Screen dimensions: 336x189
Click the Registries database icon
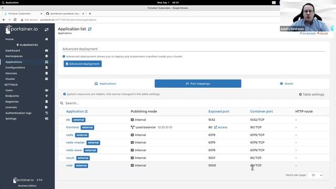click(x=47, y=101)
